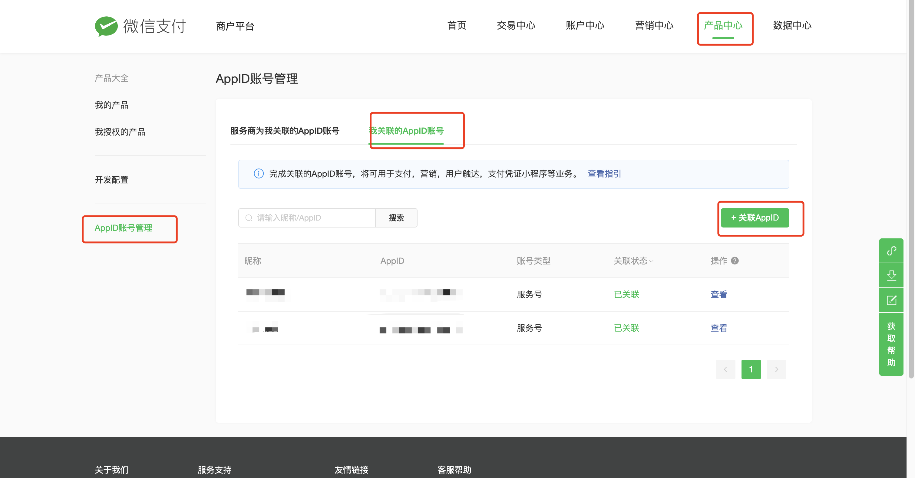Image resolution: width=915 pixels, height=478 pixels.
Task: Click the download icon in the floating sidebar
Action: point(891,275)
